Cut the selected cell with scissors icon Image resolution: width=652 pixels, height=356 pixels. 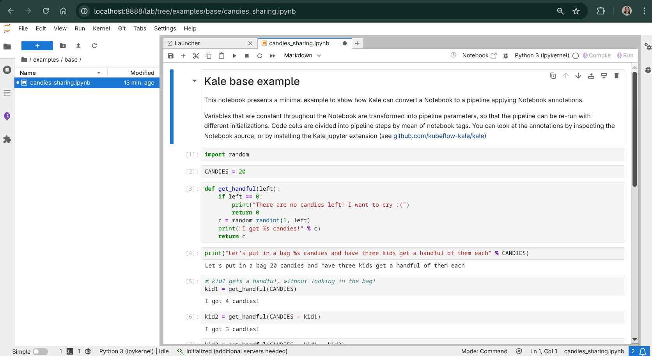(x=196, y=56)
